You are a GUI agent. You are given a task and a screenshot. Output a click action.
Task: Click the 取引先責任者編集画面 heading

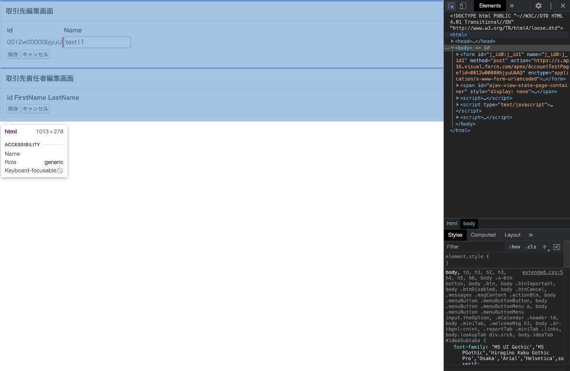pyautogui.click(x=39, y=78)
